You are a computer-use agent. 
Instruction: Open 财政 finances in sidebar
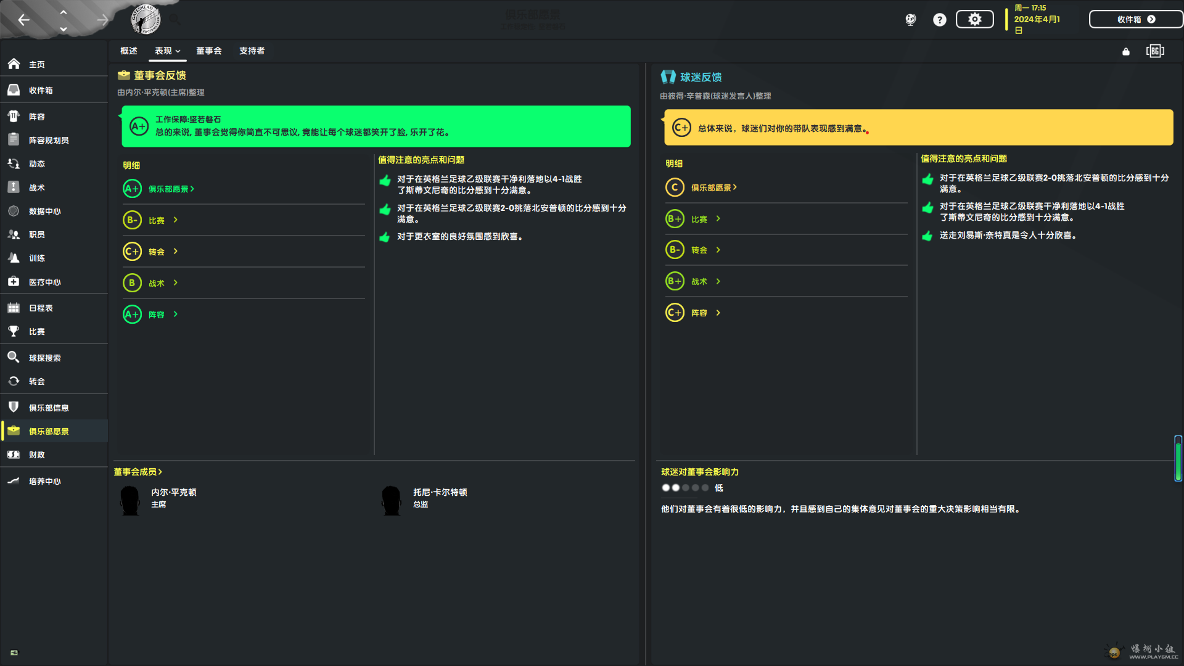tap(54, 454)
